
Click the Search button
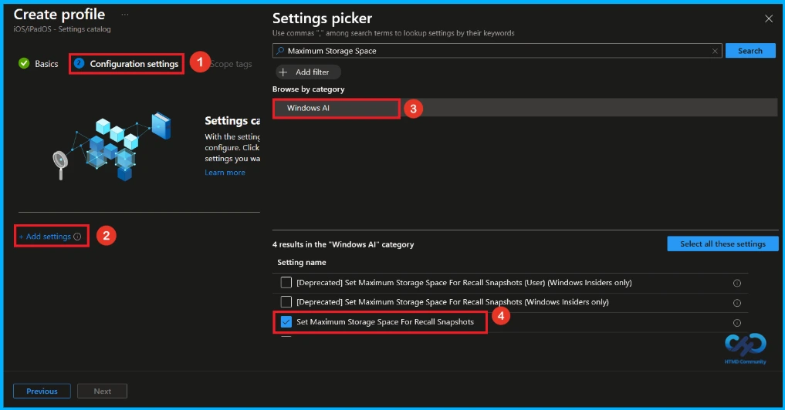(x=750, y=51)
